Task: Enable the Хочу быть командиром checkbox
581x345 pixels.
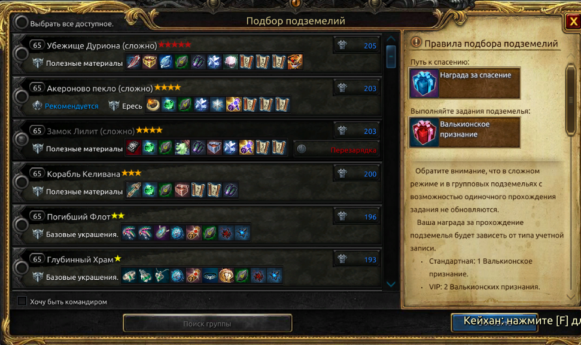Action: point(22,301)
